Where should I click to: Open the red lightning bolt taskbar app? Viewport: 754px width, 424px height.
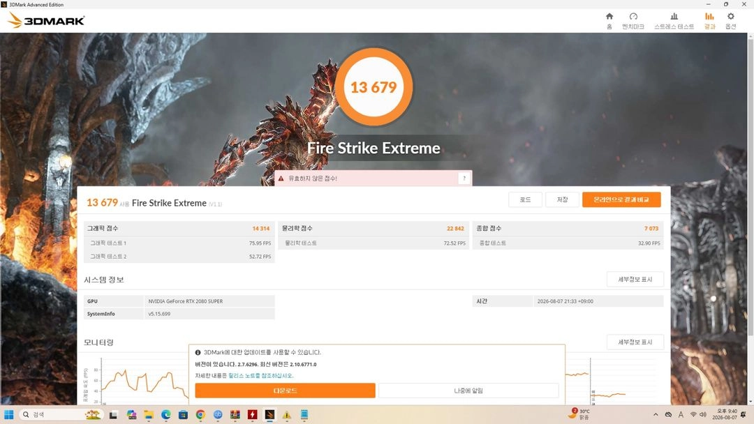point(253,415)
